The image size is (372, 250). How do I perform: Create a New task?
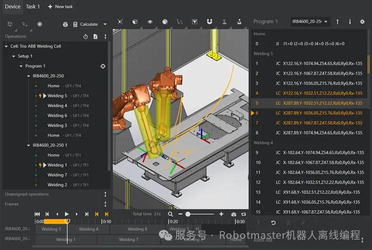60,6
